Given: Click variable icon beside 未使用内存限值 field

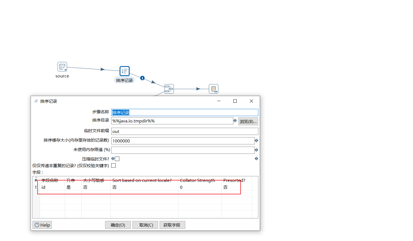Looking at the screenshot, I should [x=256, y=150].
